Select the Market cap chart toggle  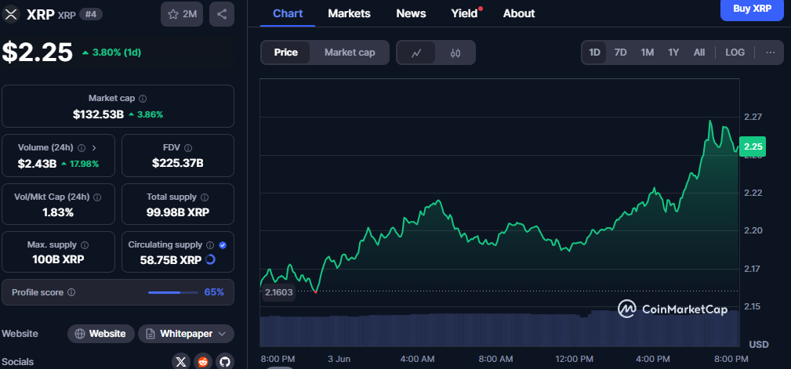(350, 52)
